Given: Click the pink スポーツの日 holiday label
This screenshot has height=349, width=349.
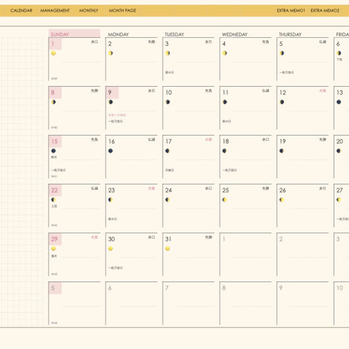Looking at the screenshot, I should [x=117, y=115].
